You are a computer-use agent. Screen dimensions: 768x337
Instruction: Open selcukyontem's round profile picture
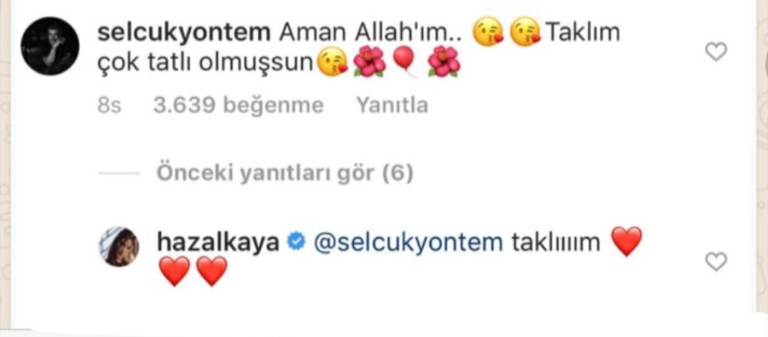click(50, 46)
